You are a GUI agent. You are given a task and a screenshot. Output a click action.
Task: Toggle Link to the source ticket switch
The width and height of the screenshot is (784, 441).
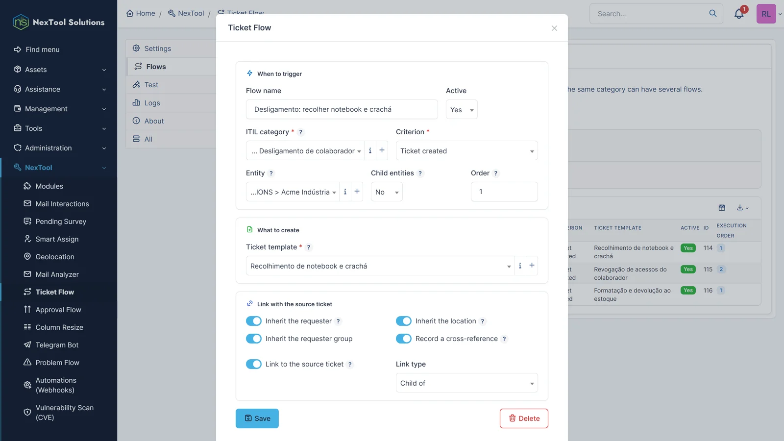(254, 364)
